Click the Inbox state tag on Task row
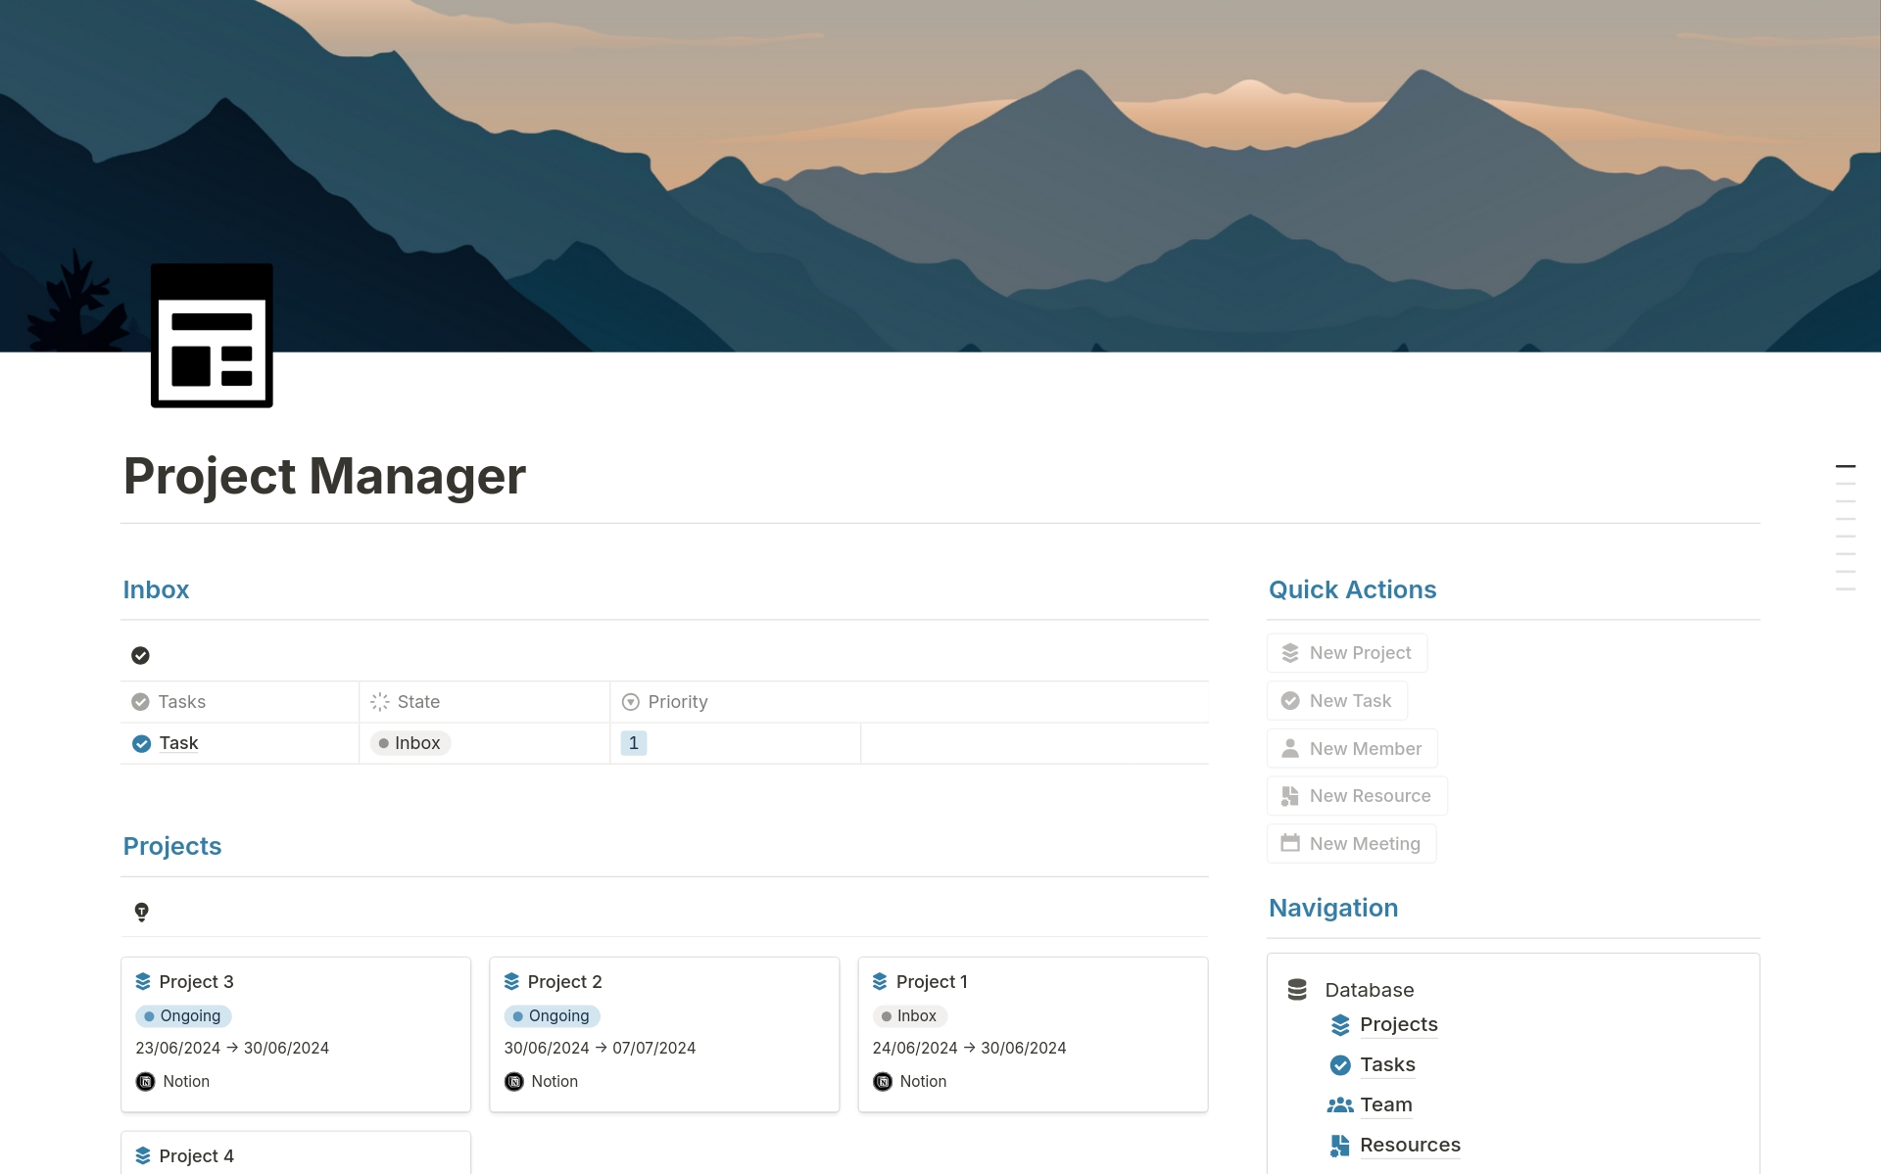Image resolution: width=1881 pixels, height=1174 pixels. tap(410, 743)
